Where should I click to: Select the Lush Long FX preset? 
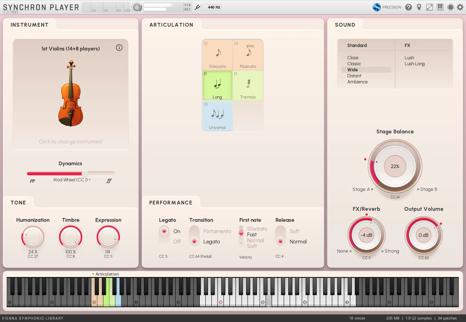tap(414, 64)
